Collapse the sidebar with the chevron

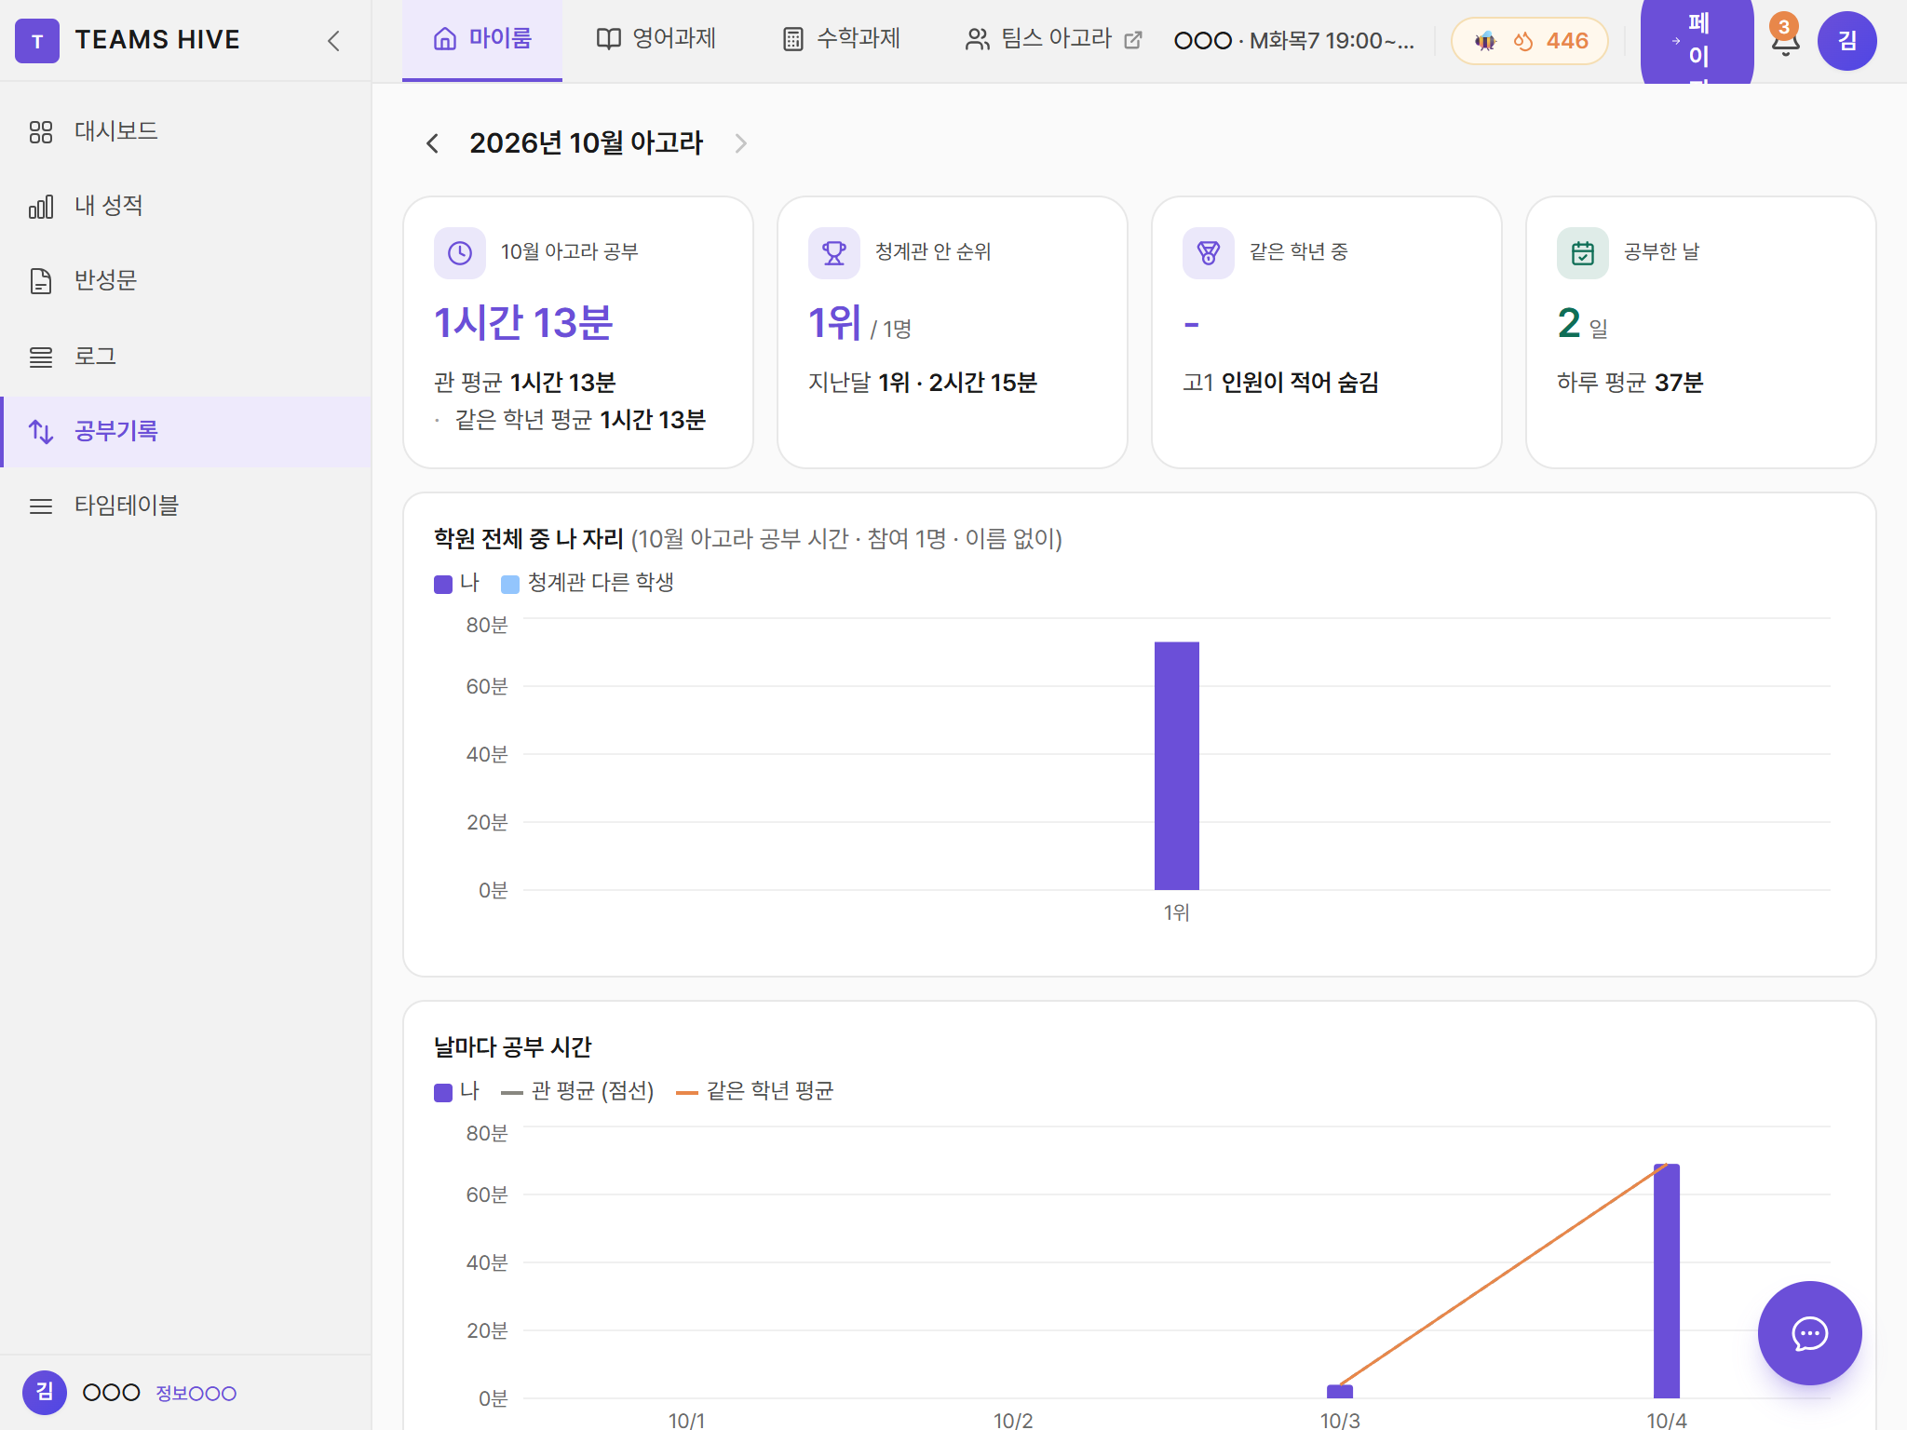click(333, 41)
